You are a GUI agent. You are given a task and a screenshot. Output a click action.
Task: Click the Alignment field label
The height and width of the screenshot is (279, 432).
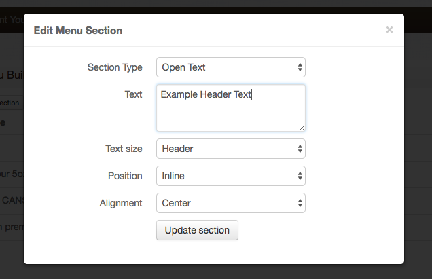coord(122,203)
